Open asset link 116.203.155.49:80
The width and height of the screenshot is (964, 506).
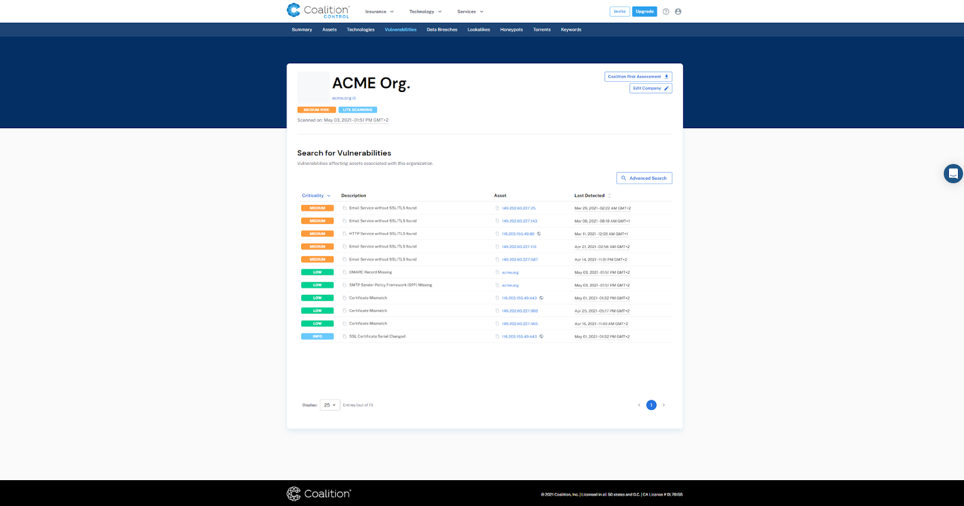[518, 234]
